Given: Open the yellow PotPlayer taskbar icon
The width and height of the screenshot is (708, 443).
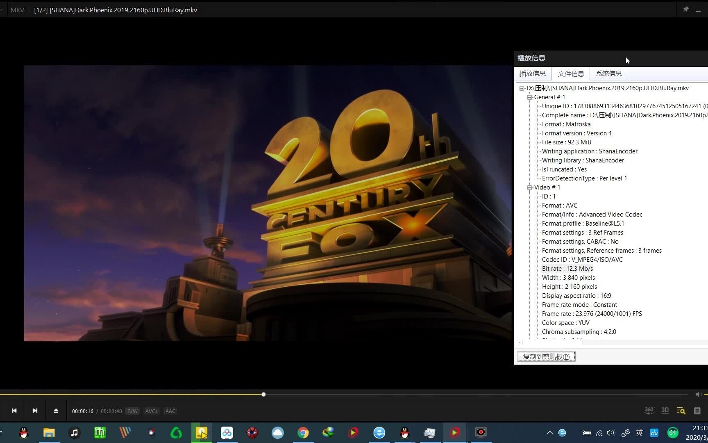Looking at the screenshot, I should pyautogui.click(x=202, y=433).
